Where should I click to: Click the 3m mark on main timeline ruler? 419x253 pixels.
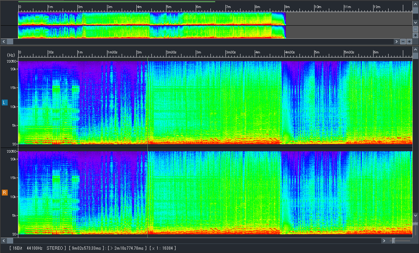click(198, 52)
